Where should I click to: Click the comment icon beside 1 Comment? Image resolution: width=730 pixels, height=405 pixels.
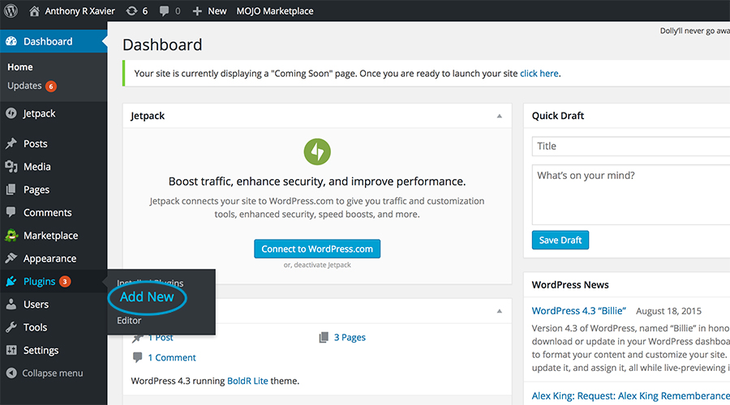point(137,357)
